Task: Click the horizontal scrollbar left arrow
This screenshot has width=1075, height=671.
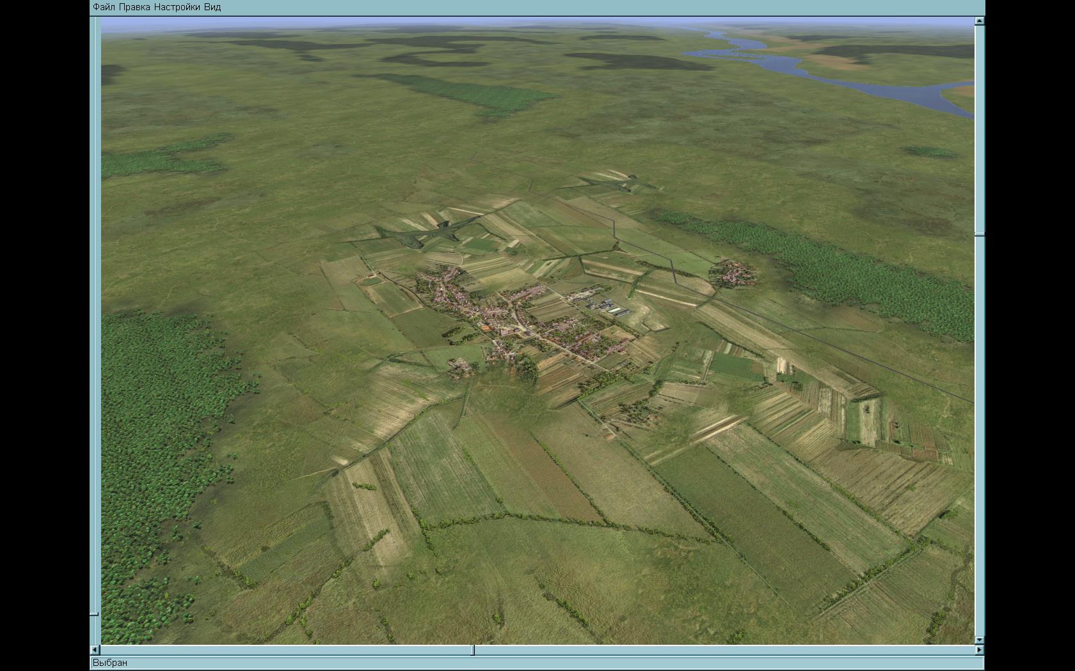Action: (x=95, y=650)
